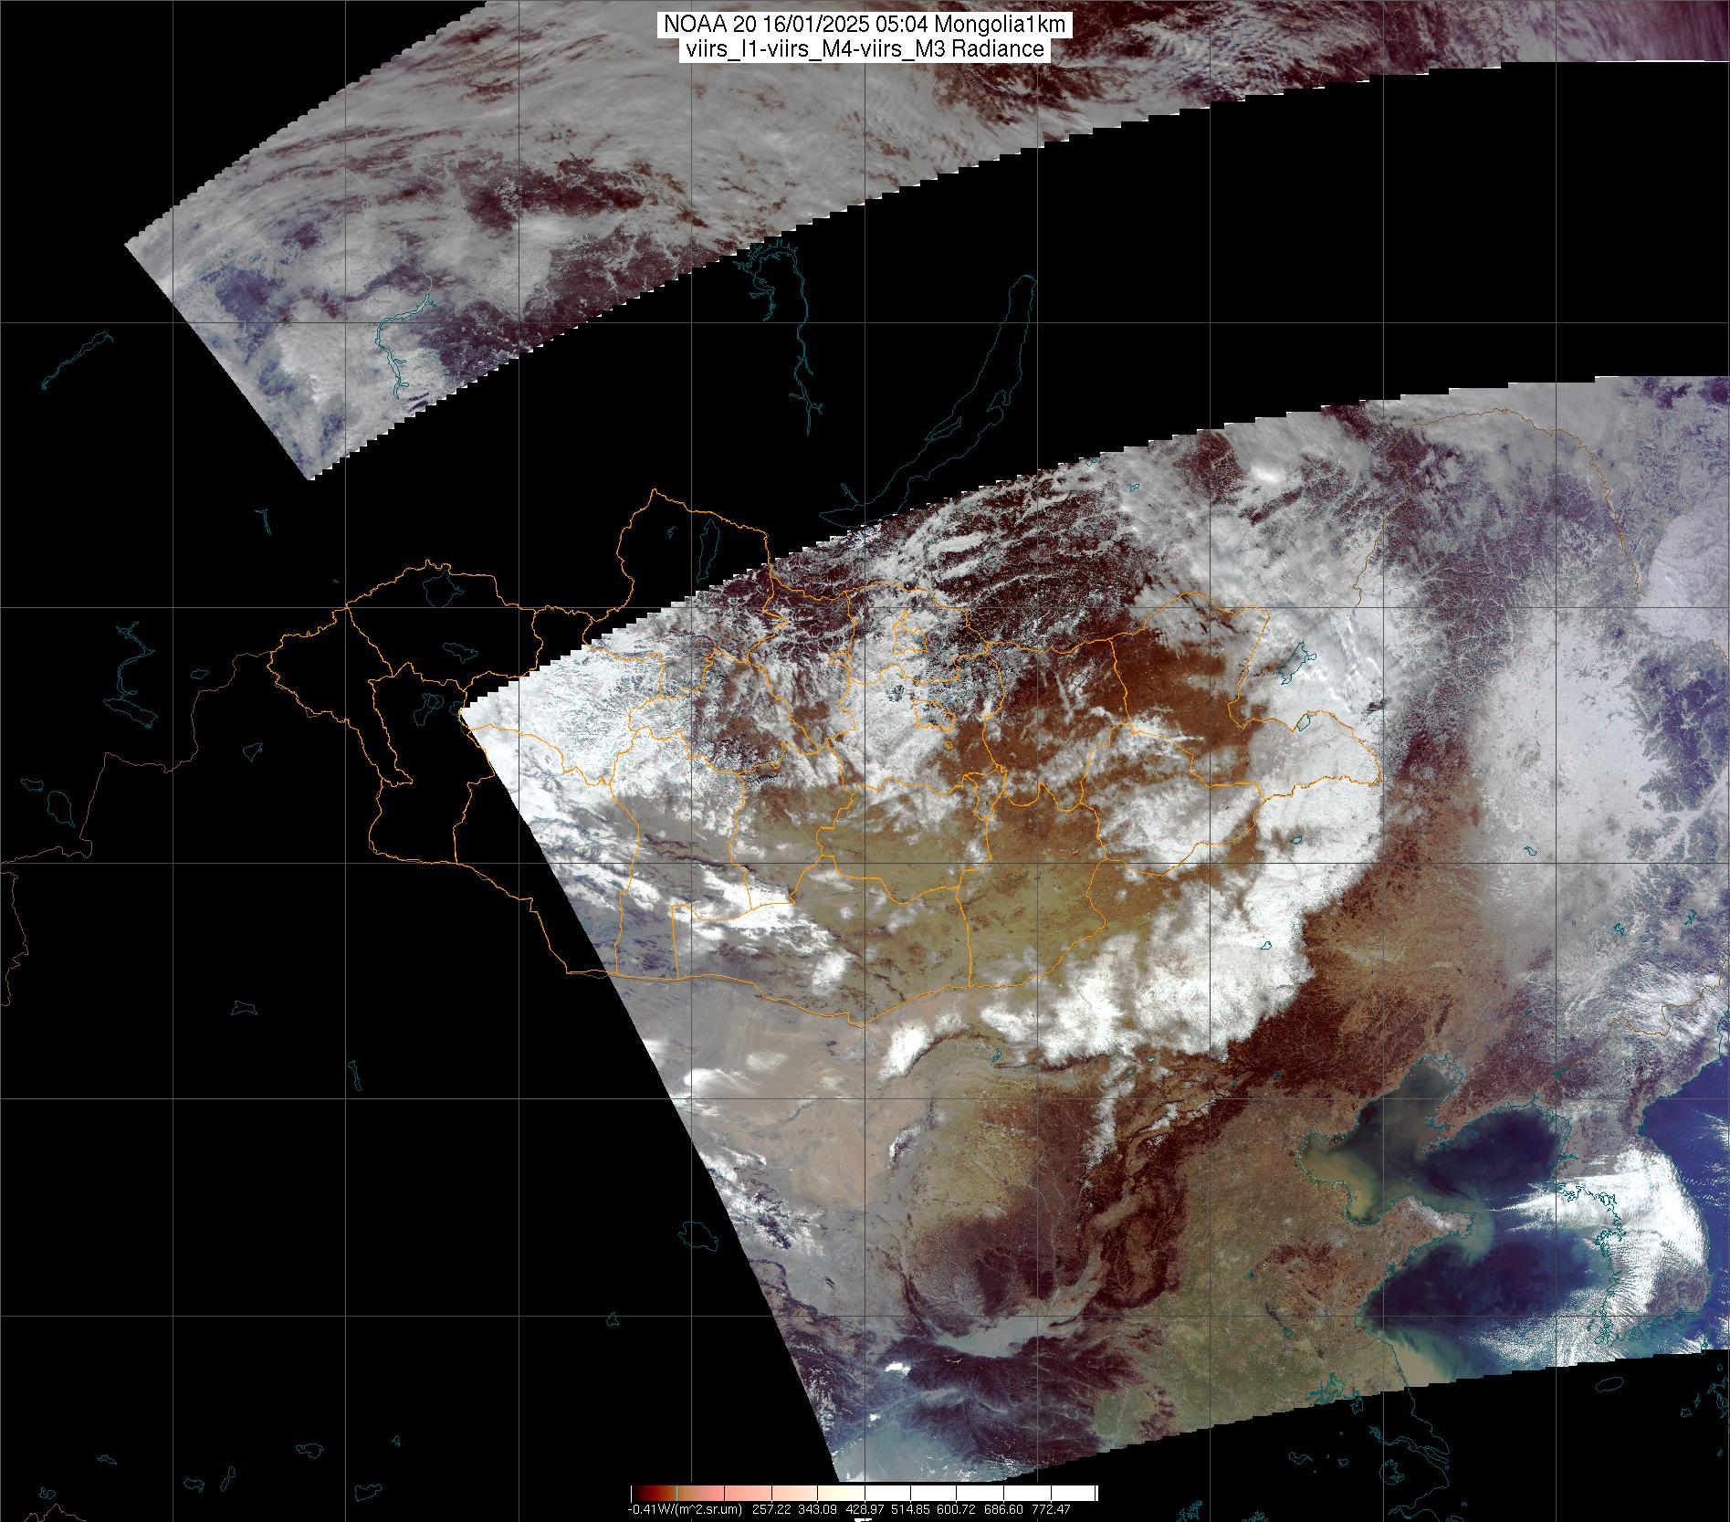Viewport: 1730px width, 1522px height.
Task: Click the '686.60' colorbar value
Action: [x=1003, y=1509]
